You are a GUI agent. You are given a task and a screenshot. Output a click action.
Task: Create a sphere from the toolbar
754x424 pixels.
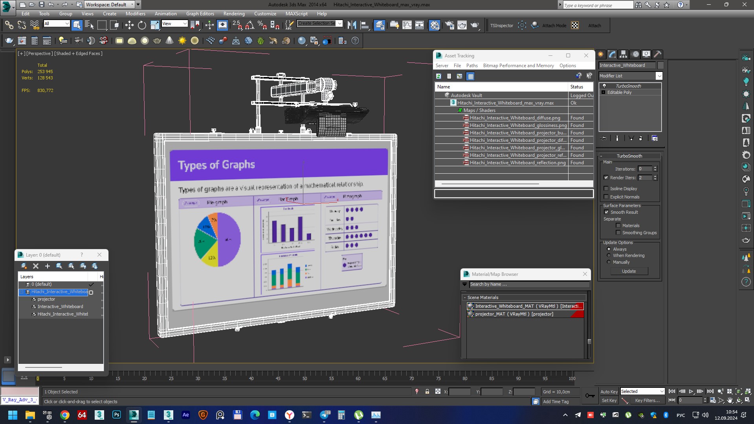[145, 41]
